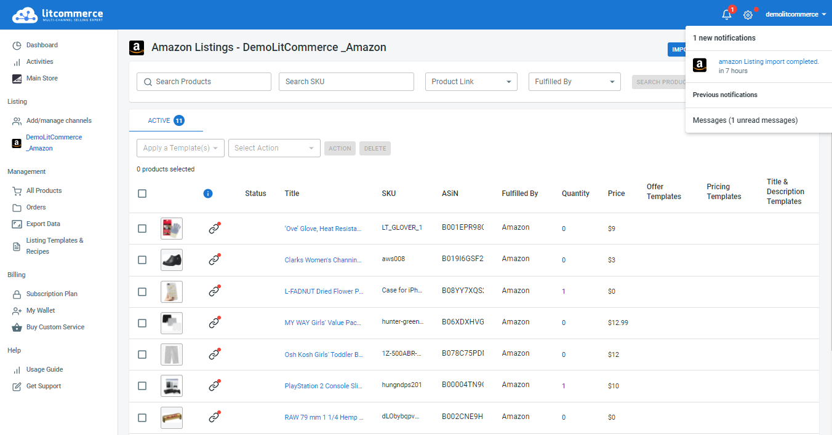This screenshot has height=435, width=832.
Task: Click the LitCommerce logo
Action: click(58, 15)
